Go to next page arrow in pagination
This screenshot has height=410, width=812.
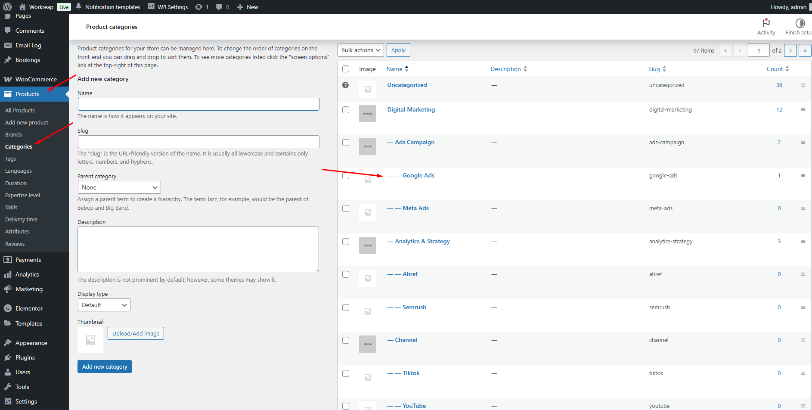[x=790, y=50]
